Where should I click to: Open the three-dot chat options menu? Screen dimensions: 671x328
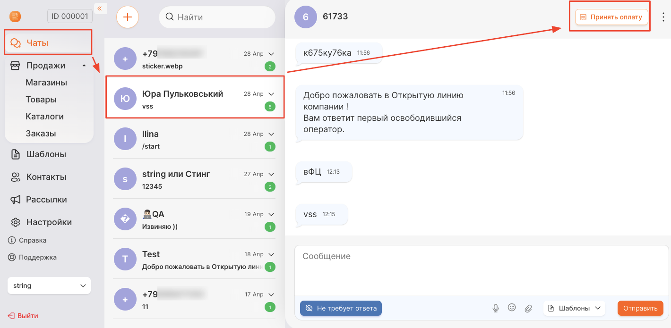click(663, 17)
